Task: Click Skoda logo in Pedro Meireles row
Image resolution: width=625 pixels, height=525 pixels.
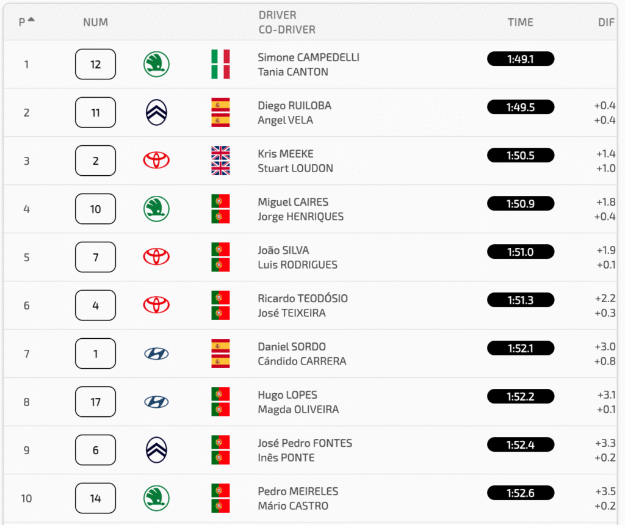Action: pos(156,498)
